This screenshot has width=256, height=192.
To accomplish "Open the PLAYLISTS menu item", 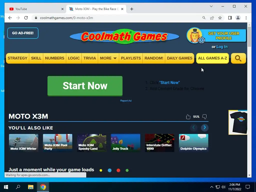I will click(x=131, y=58).
